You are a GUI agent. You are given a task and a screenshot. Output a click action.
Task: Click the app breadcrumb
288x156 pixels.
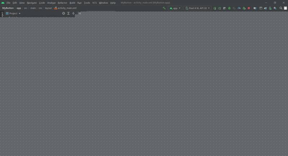(19, 8)
